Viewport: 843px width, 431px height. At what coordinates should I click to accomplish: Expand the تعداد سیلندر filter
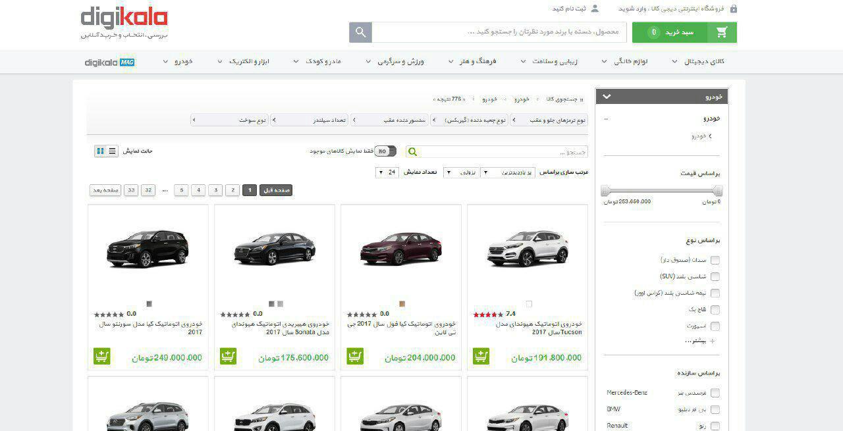[x=310, y=120]
